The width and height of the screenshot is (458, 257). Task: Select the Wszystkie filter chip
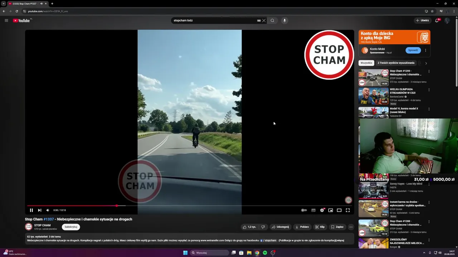coord(366,63)
